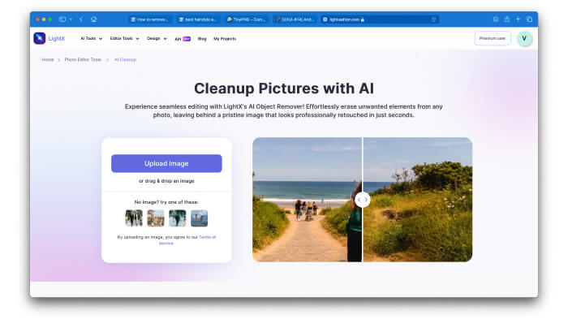Click the LightX logo icon
Screen dimensions: 568x319
coord(40,38)
